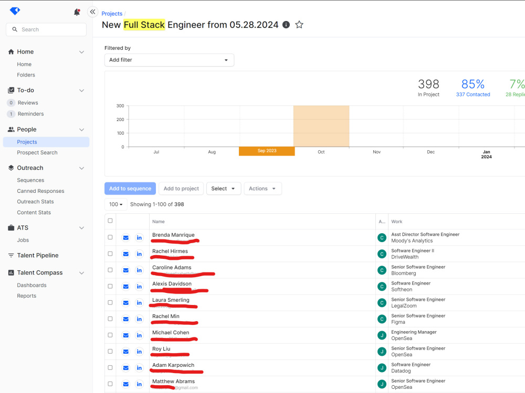
Task: Check the box for Roy Liu
Action: pyautogui.click(x=110, y=351)
